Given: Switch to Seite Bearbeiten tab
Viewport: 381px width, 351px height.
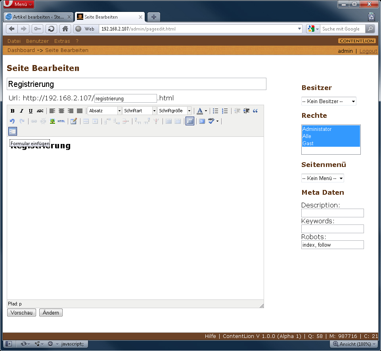Looking at the screenshot, I should [109, 17].
